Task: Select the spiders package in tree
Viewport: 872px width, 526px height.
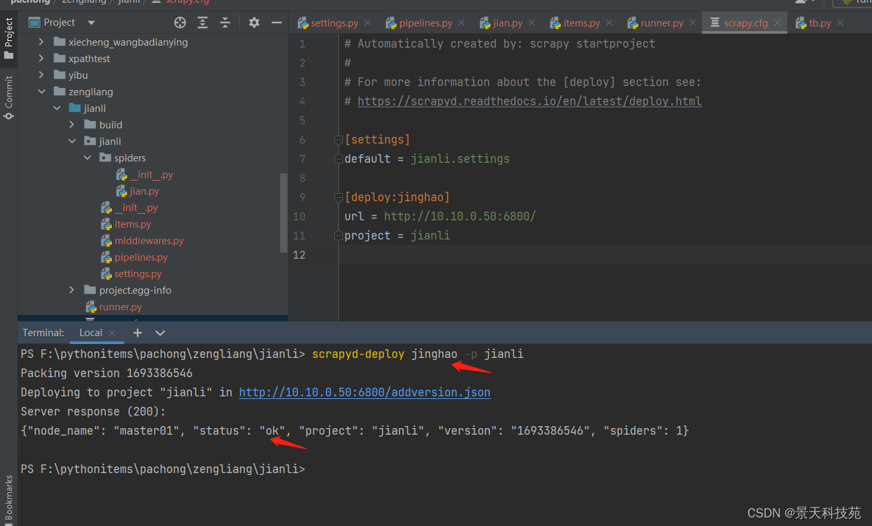Action: coord(130,157)
